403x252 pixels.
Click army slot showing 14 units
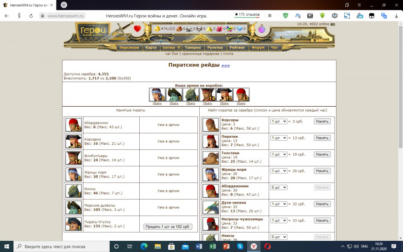[x=207, y=95]
